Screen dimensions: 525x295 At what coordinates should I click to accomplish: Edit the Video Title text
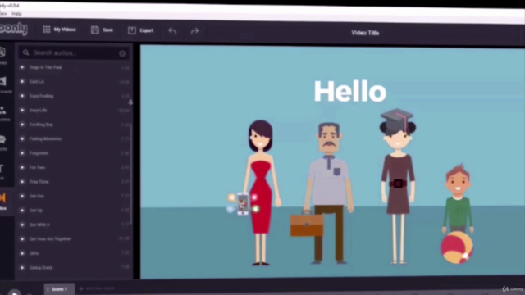[x=365, y=33]
